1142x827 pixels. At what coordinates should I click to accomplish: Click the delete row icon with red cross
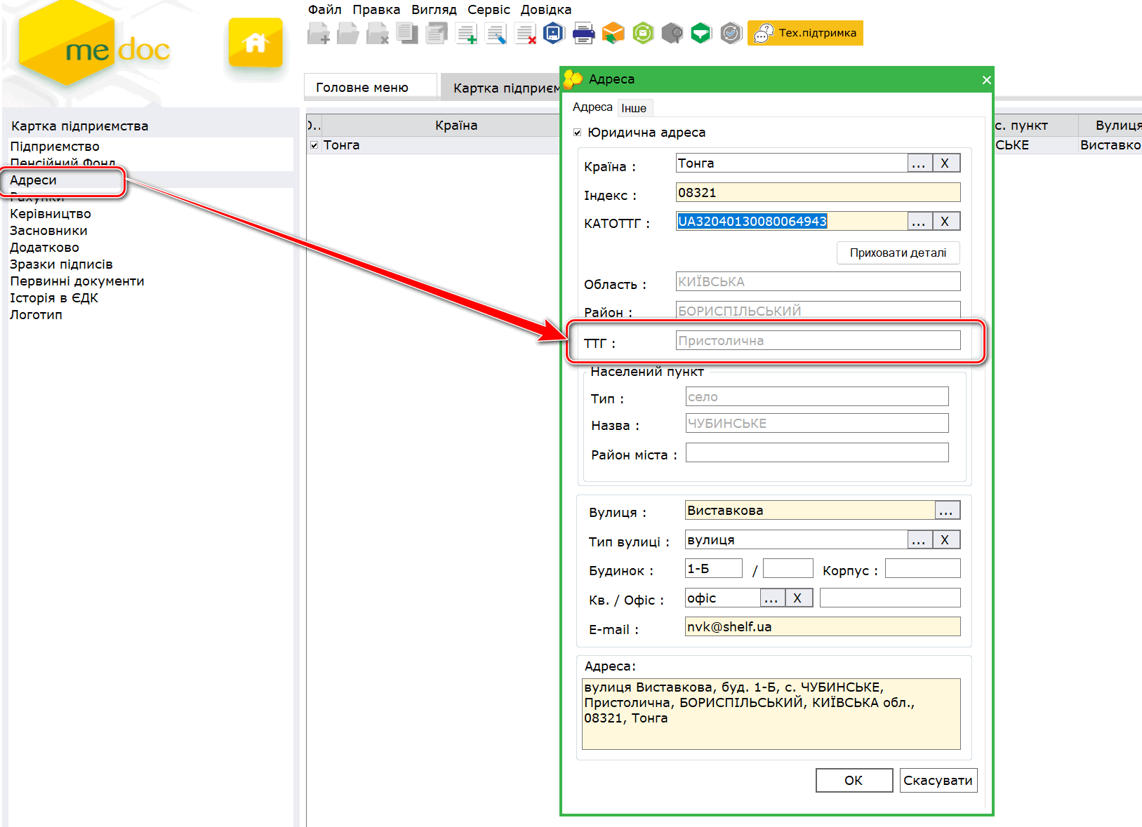coord(525,33)
